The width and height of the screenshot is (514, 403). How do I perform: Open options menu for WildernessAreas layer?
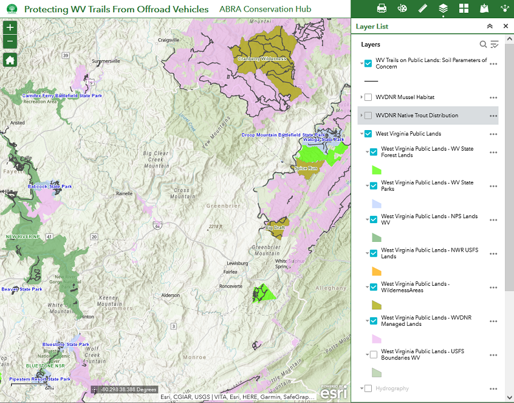(x=493, y=287)
